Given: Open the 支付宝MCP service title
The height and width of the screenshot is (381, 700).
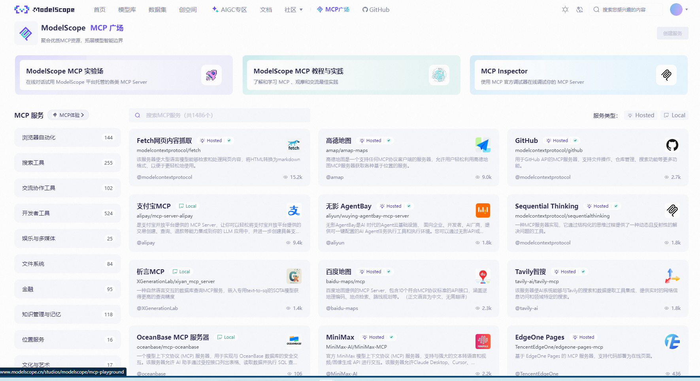Looking at the screenshot, I should pos(154,206).
